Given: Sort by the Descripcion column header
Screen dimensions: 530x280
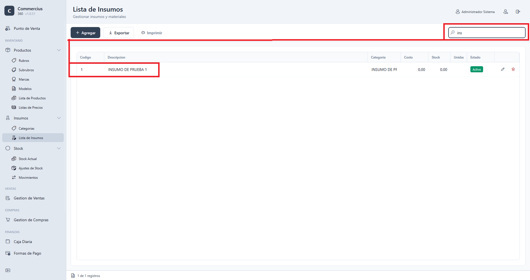Looking at the screenshot, I should pos(116,57).
